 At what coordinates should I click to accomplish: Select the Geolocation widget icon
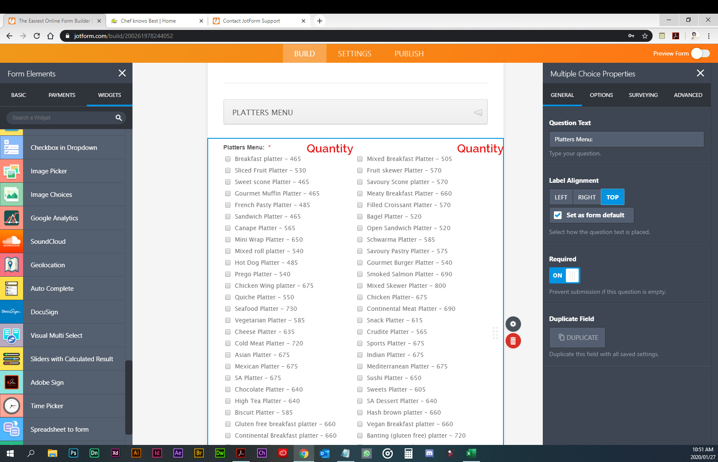12,265
